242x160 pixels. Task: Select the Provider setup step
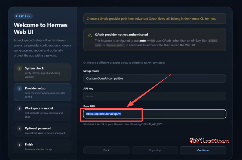(42, 92)
